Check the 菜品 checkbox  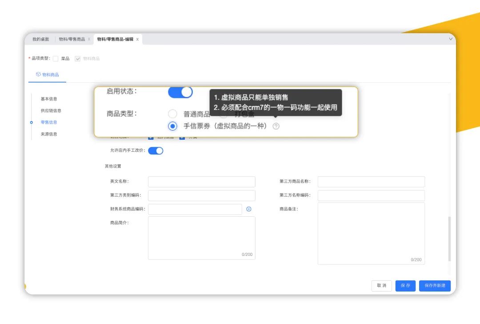pos(56,59)
